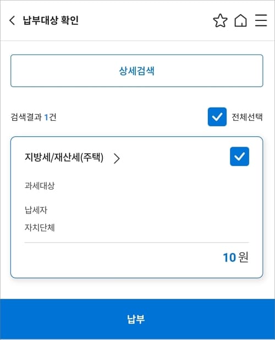This screenshot has width=275, height=340.
Task: Open the hamburger menu
Action: [x=261, y=20]
